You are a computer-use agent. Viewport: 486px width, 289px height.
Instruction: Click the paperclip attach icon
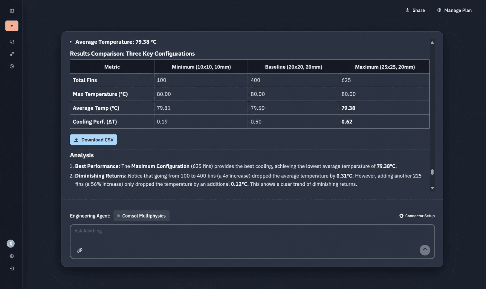pyautogui.click(x=80, y=250)
